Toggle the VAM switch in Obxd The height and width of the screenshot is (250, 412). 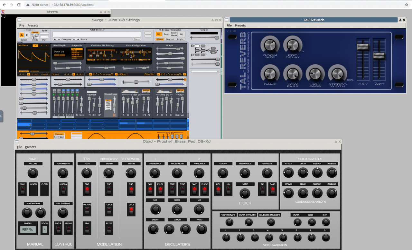coord(22,191)
